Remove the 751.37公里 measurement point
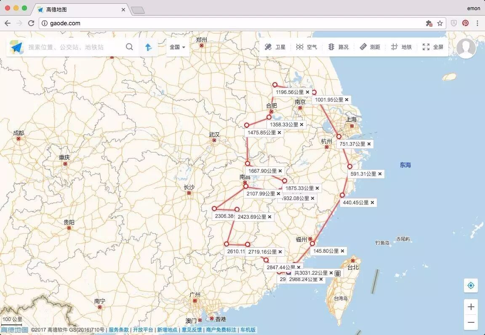The width and height of the screenshot is (485, 335). pos(369,144)
